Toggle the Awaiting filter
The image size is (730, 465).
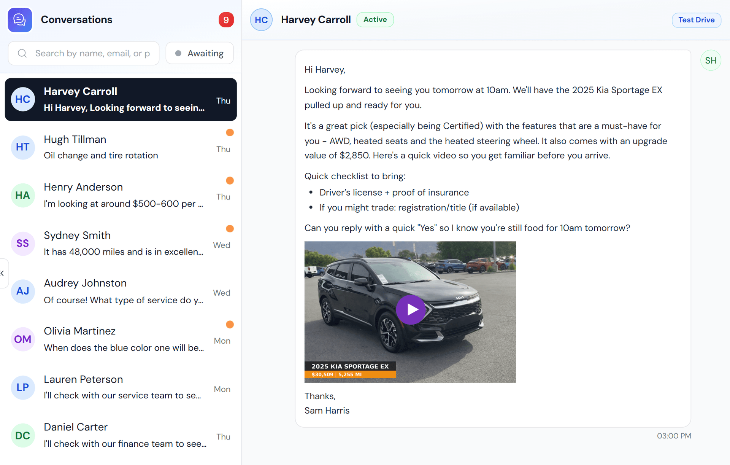coord(200,53)
